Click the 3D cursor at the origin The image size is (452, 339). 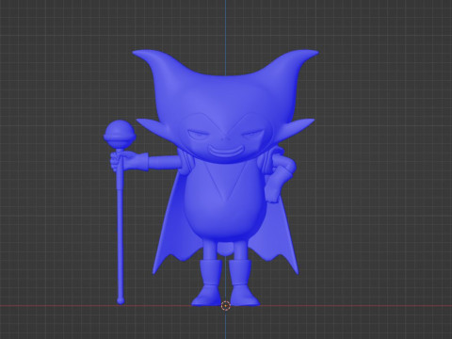tap(226, 305)
